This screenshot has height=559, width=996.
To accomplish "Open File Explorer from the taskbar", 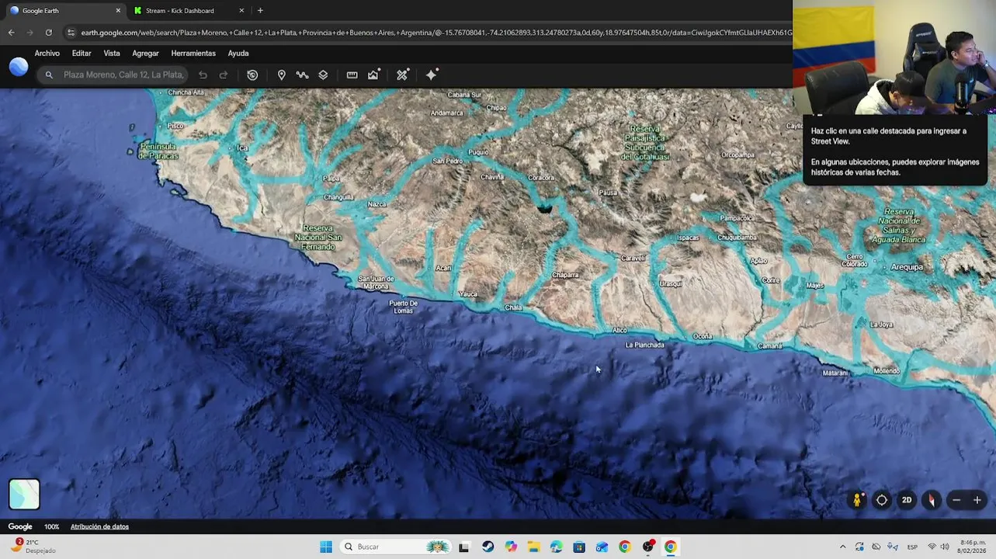I will [533, 547].
